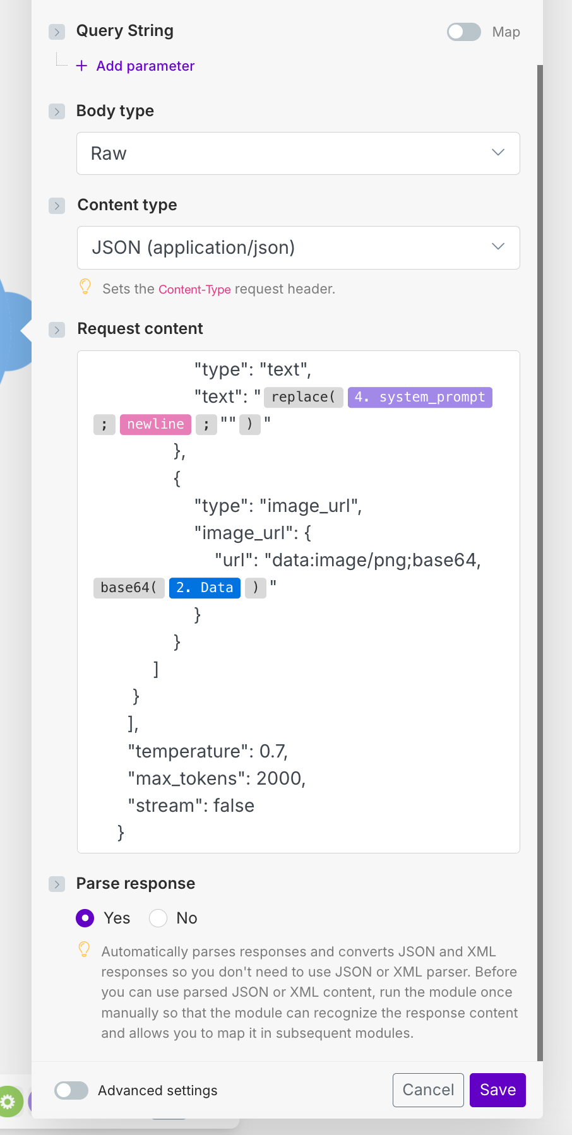Viewport: 572px width, 1135px height.
Task: Toggle the Query String Map switch
Action: click(x=464, y=32)
